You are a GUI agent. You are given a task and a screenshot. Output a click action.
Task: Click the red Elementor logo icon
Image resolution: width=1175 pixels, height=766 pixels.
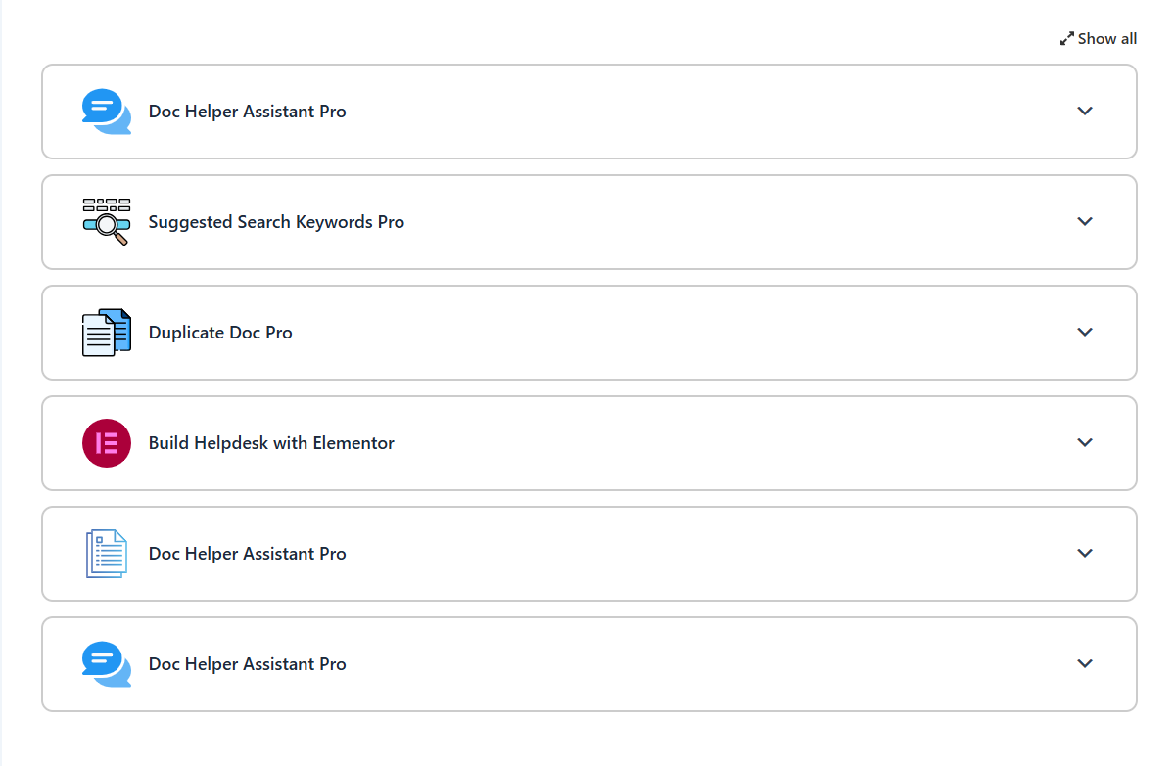[106, 443]
